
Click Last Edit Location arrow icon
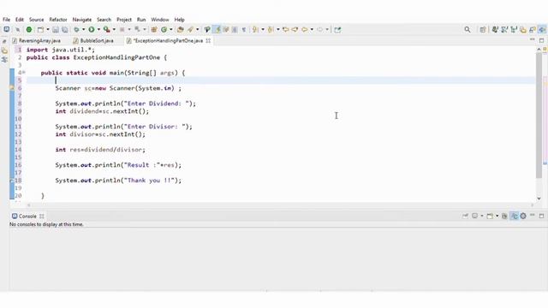coord(285,30)
